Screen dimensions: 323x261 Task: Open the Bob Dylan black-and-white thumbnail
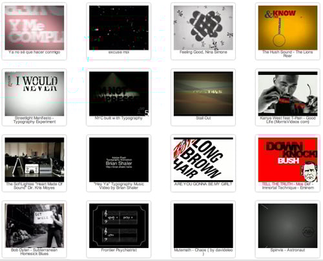[34, 225]
